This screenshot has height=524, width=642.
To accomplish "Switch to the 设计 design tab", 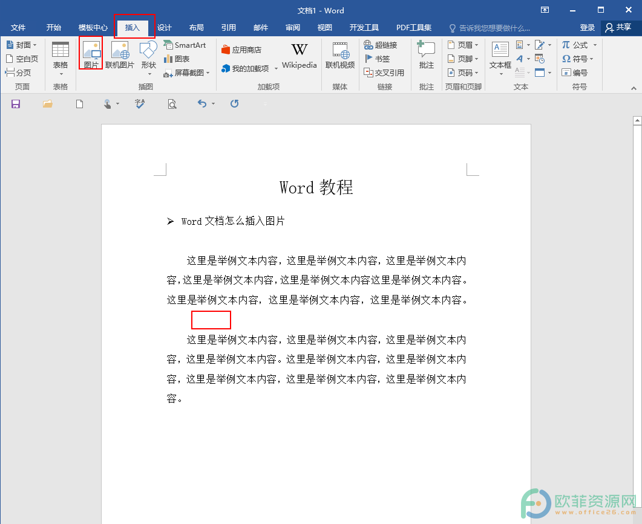I will tap(165, 27).
